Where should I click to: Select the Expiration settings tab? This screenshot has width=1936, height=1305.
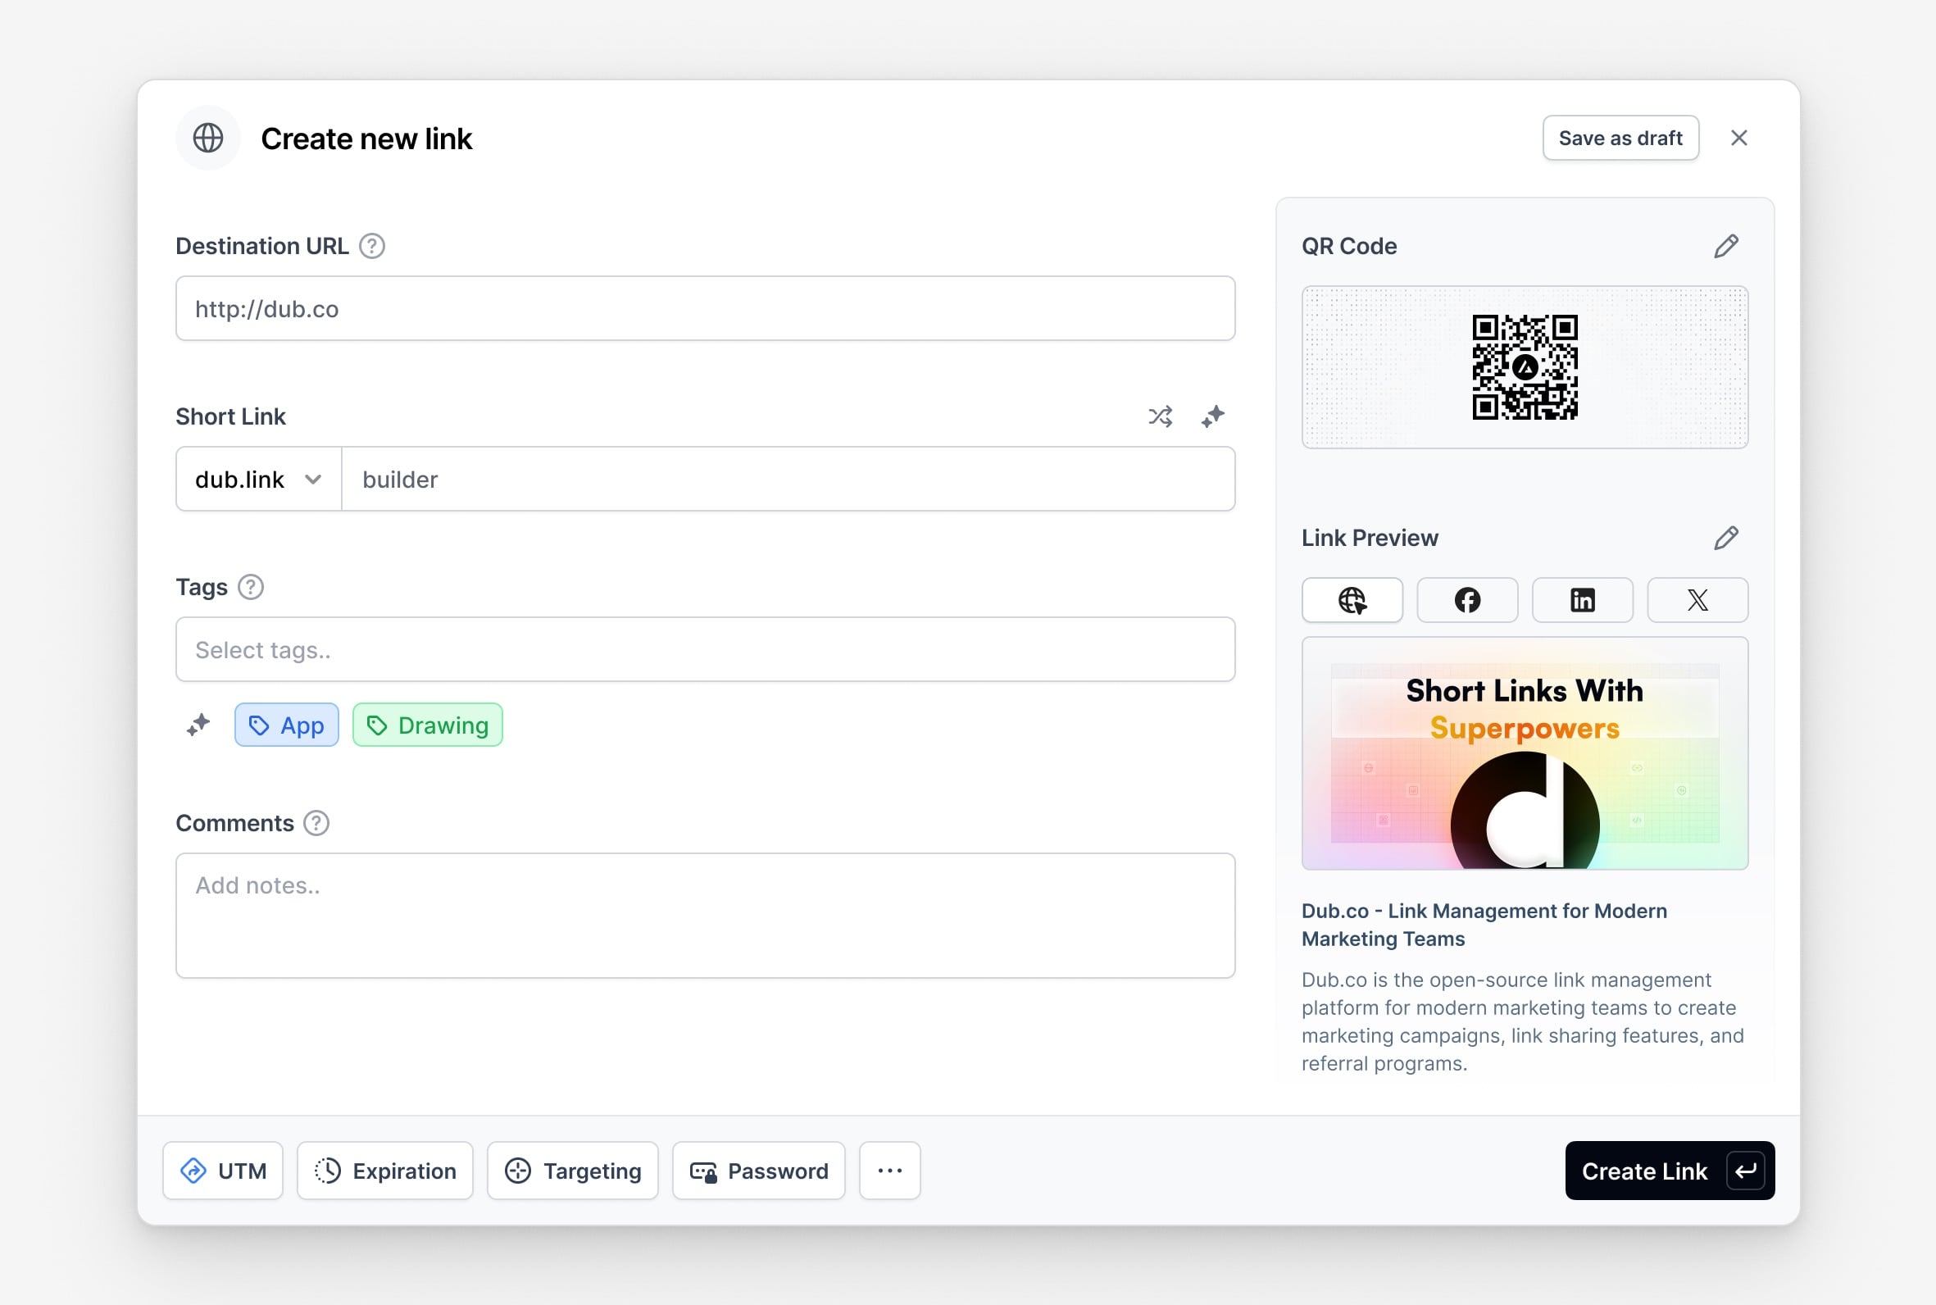click(384, 1170)
